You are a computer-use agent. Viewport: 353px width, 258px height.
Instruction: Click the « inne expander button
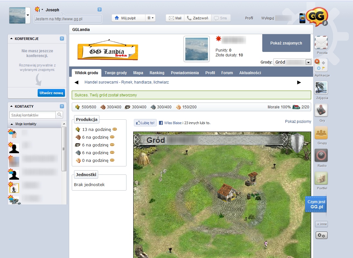click(x=321, y=224)
